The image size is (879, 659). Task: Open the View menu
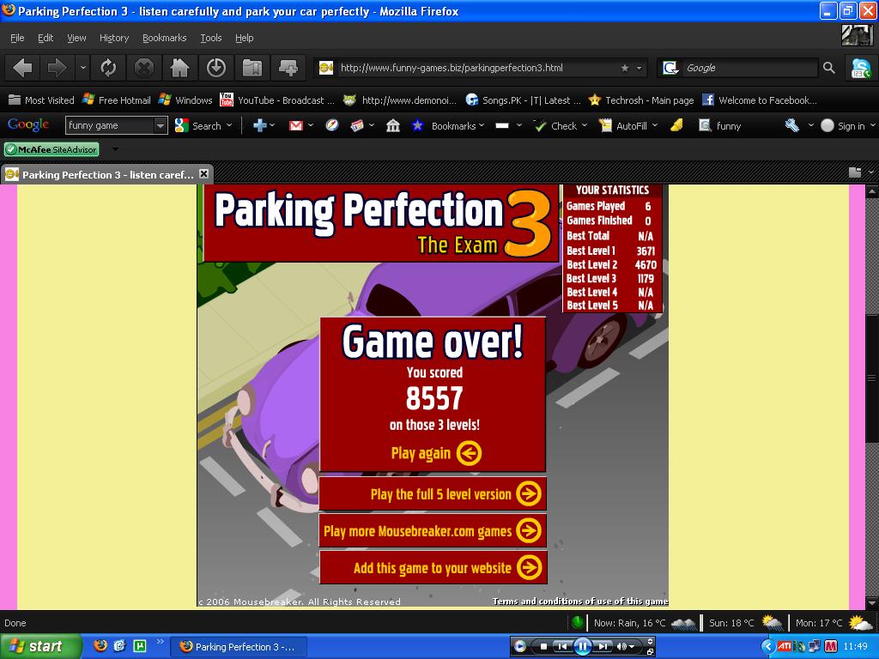[76, 38]
